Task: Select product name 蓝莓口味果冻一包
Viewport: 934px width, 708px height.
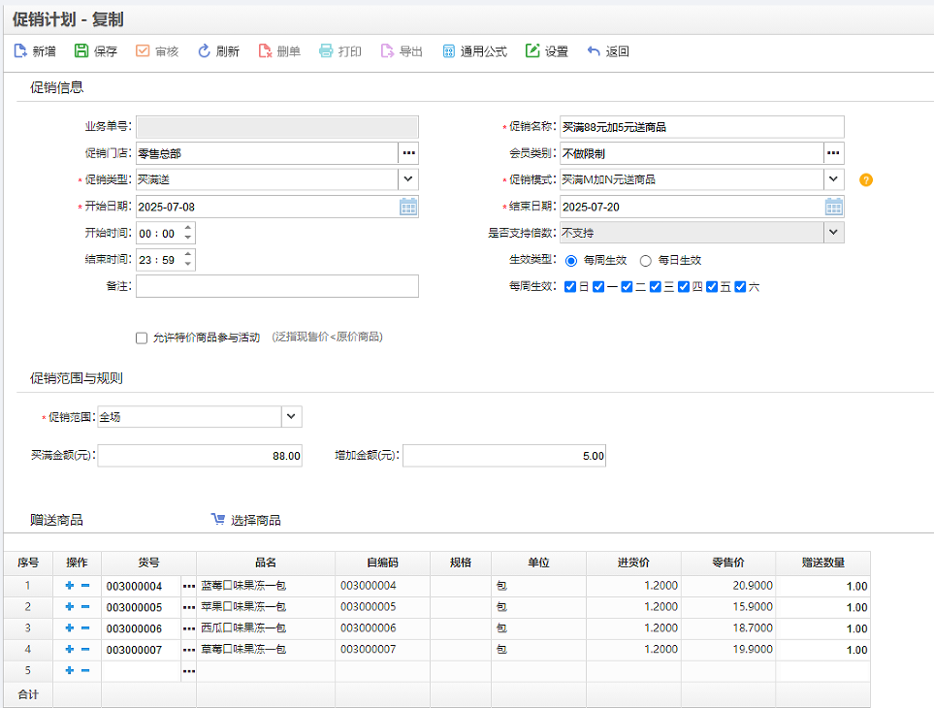Action: pos(243,586)
